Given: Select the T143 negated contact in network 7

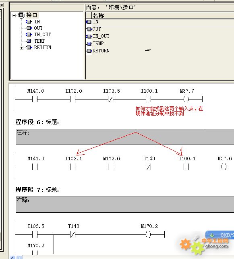Looking at the screenshot, I should pos(73,234).
